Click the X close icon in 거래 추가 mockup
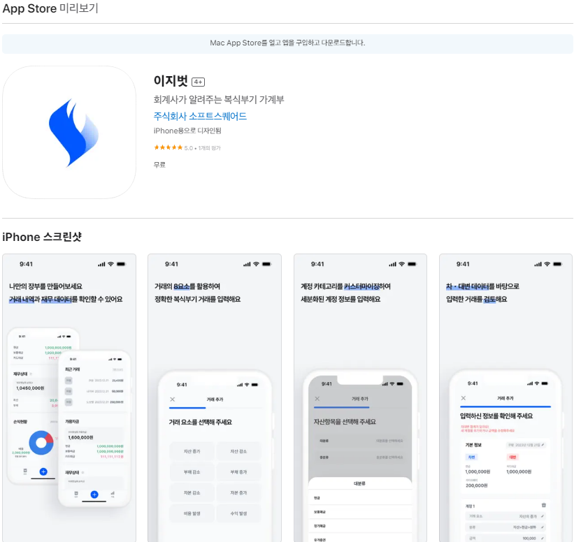The width and height of the screenshot is (574, 542). point(173,400)
